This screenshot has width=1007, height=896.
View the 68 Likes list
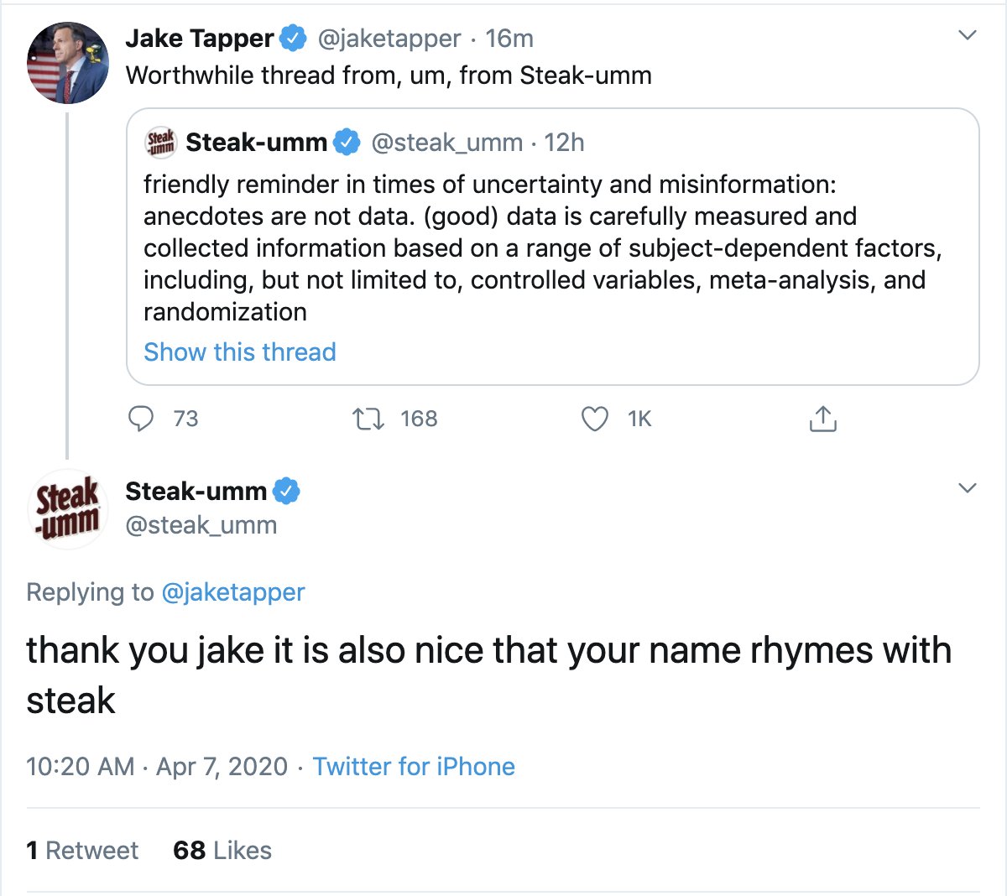click(222, 850)
